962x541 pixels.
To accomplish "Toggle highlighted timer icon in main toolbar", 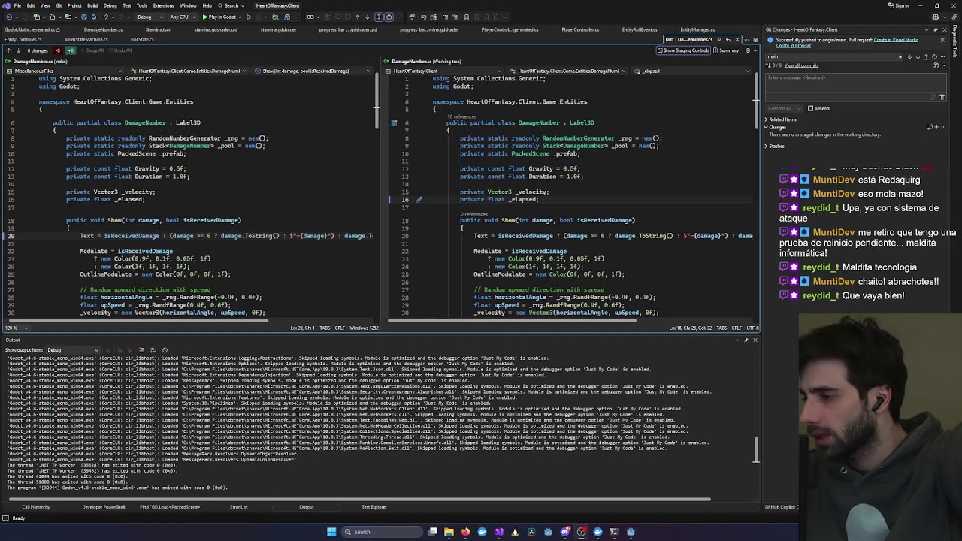I will coord(389,17).
